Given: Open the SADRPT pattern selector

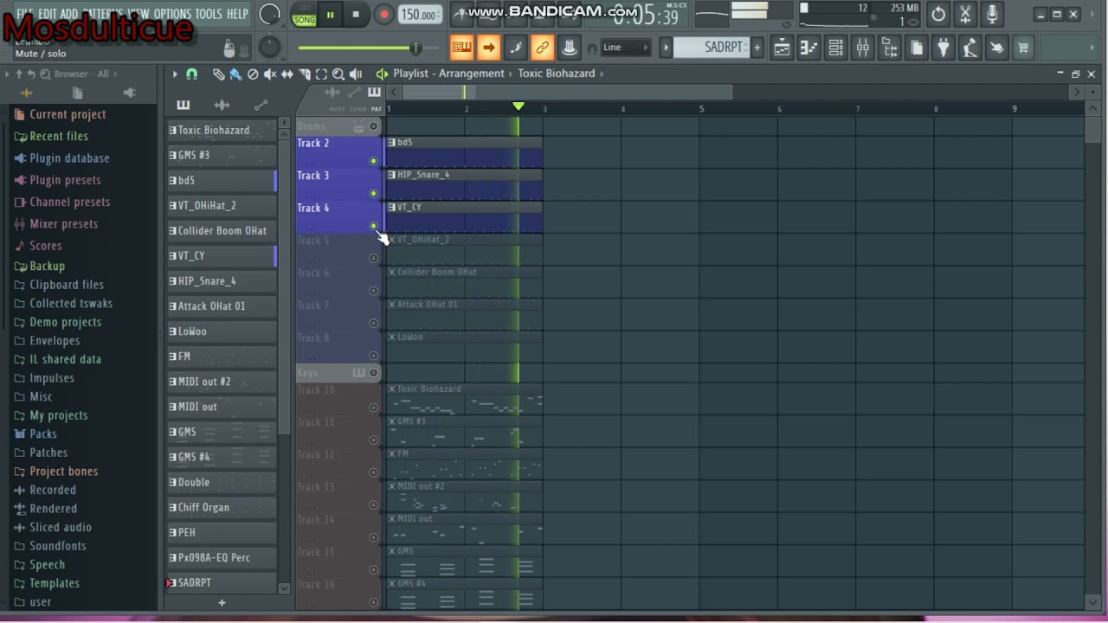Looking at the screenshot, I should [x=713, y=48].
